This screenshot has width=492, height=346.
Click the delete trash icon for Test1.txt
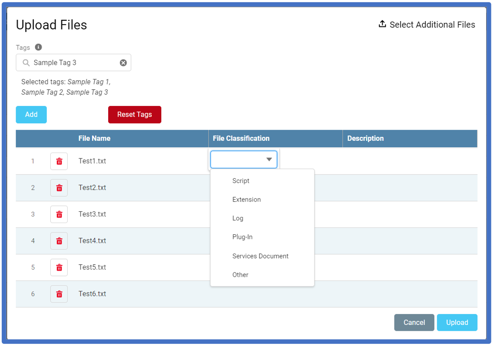point(59,161)
